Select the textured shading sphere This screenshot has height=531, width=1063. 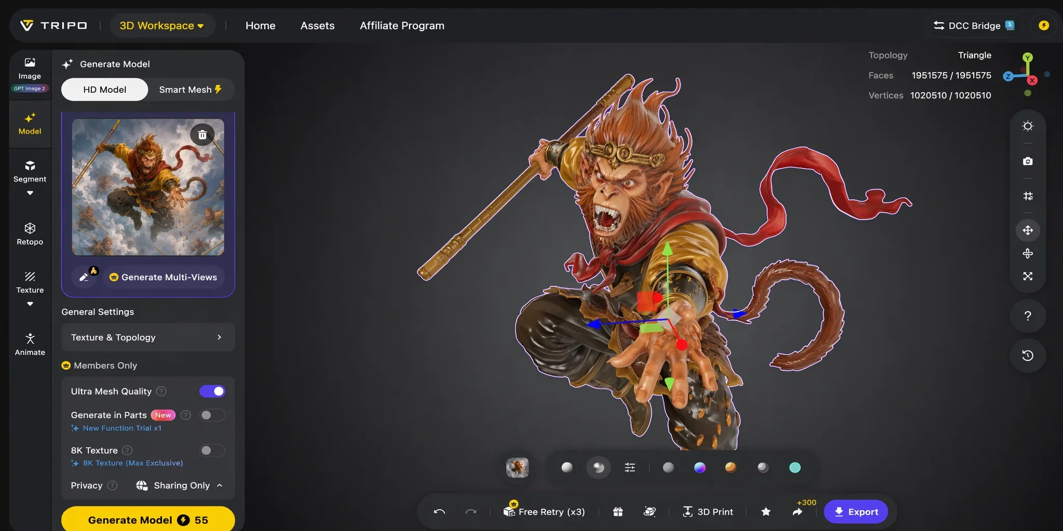point(598,468)
